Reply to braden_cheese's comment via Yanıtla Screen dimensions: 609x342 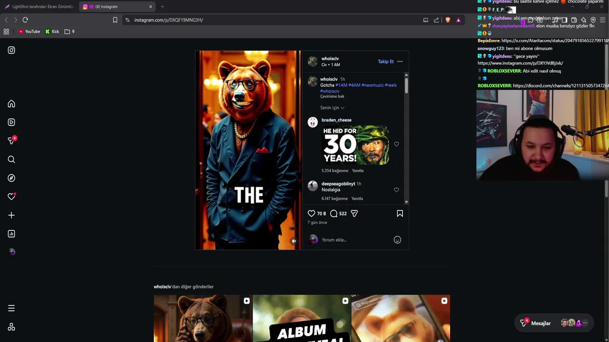(357, 171)
